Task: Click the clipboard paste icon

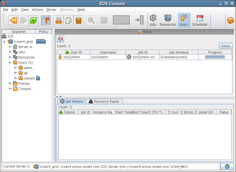Action: click(x=78, y=20)
